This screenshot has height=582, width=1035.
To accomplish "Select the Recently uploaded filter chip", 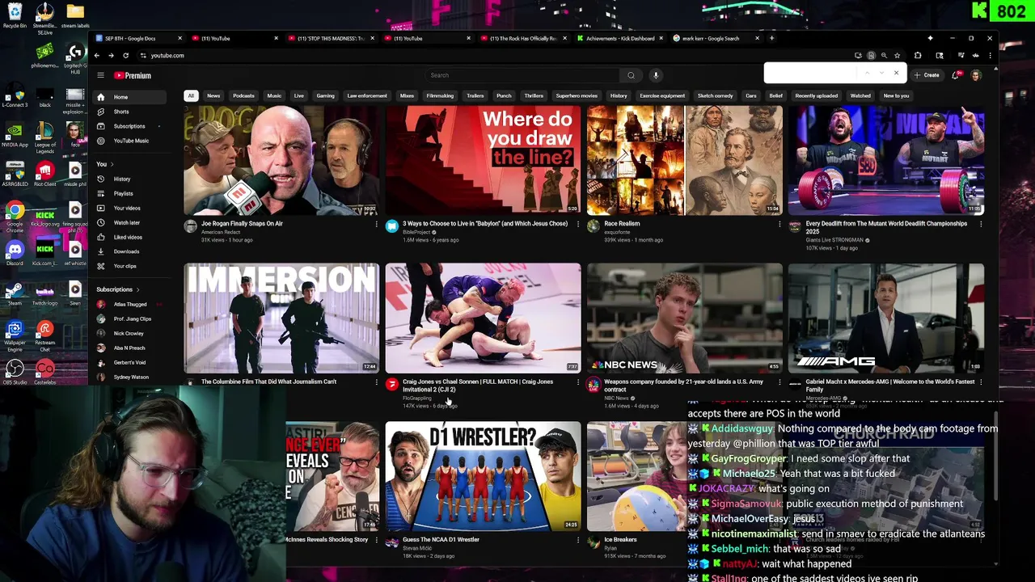I will tap(816, 95).
